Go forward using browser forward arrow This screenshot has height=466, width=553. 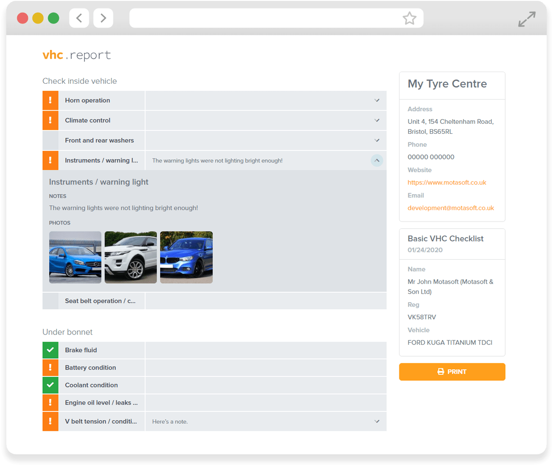(x=103, y=18)
